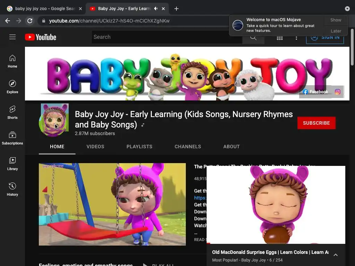Click the browser forward arrow
This screenshot has width=355, height=266.
click(19, 21)
